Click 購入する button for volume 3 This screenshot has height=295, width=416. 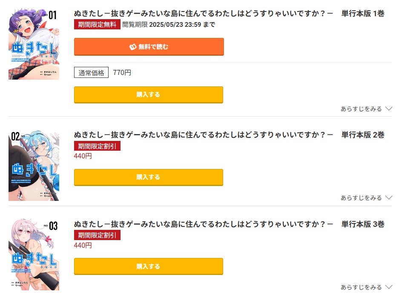coord(149,266)
